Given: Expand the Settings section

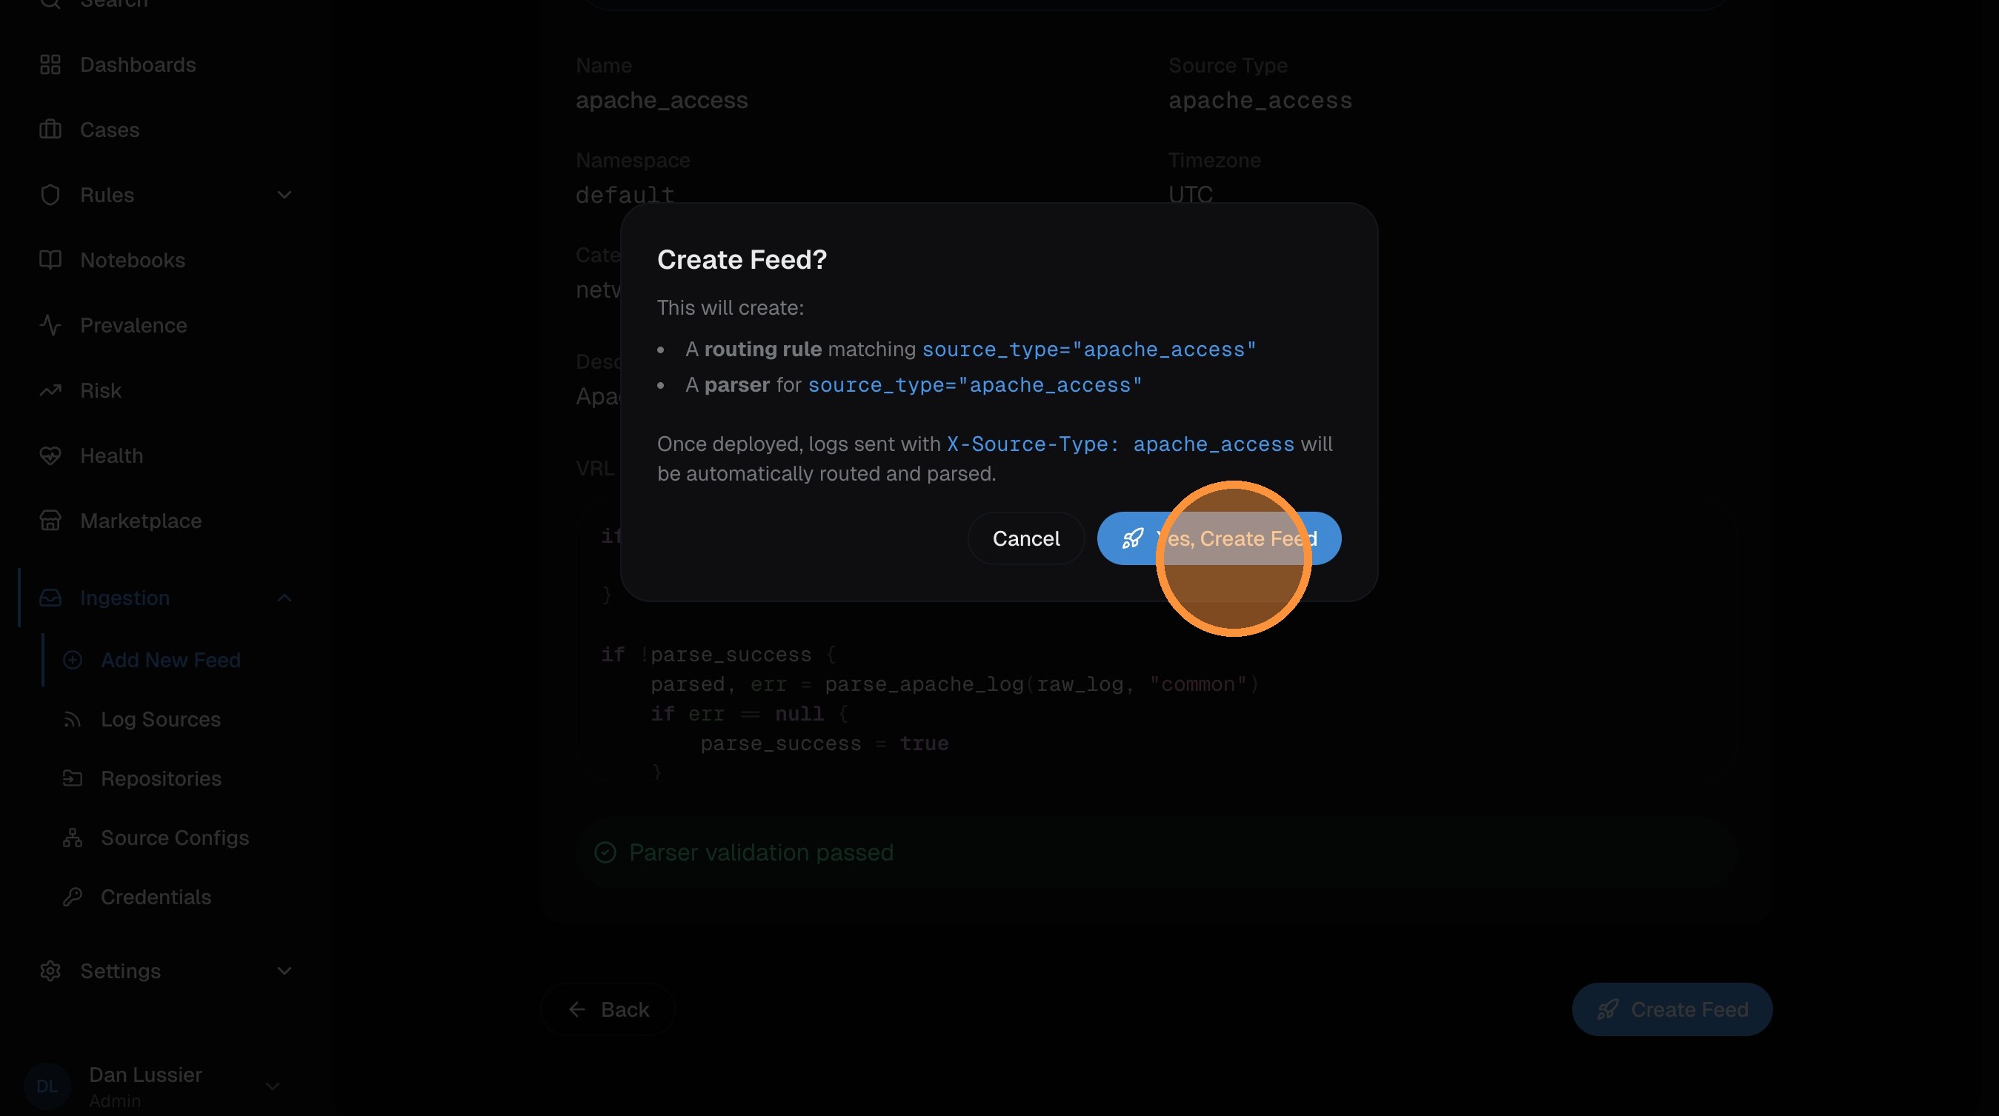Looking at the screenshot, I should 284,971.
